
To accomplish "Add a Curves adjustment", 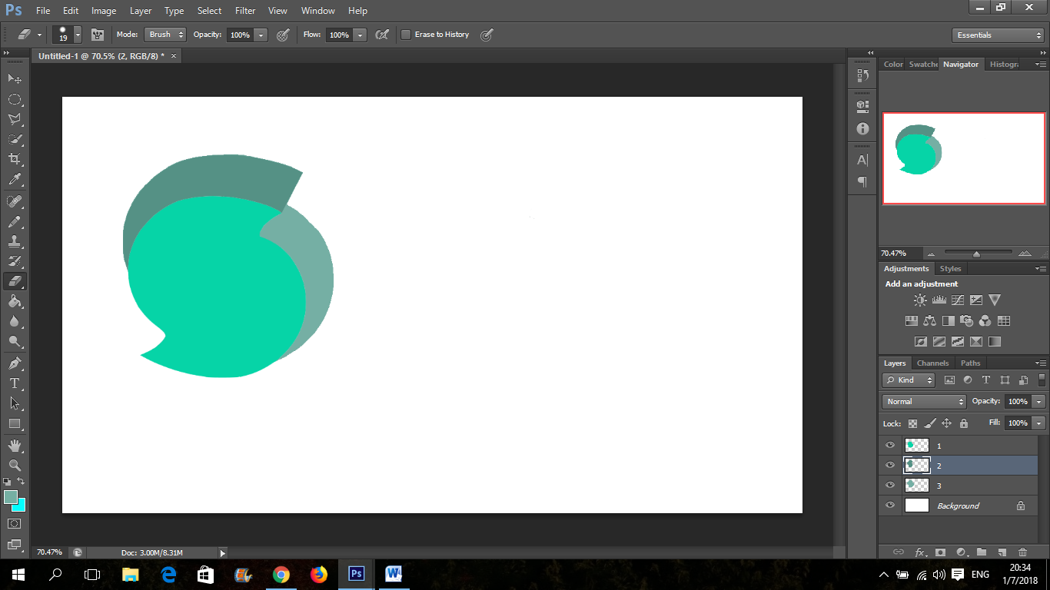I will click(x=958, y=300).
